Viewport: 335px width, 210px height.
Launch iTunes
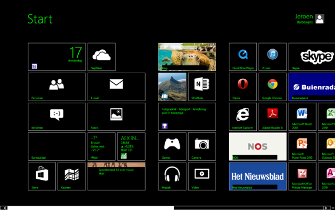point(272,57)
